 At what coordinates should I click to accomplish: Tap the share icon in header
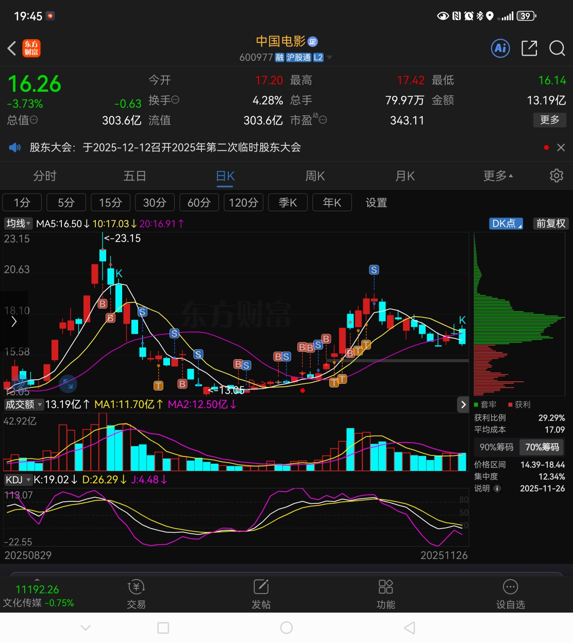(529, 48)
